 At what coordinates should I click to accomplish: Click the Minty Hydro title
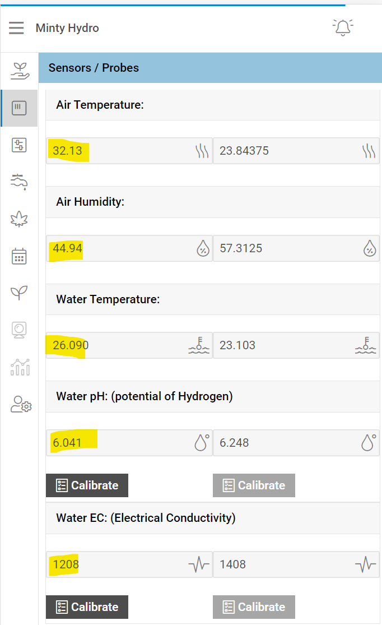pos(67,28)
